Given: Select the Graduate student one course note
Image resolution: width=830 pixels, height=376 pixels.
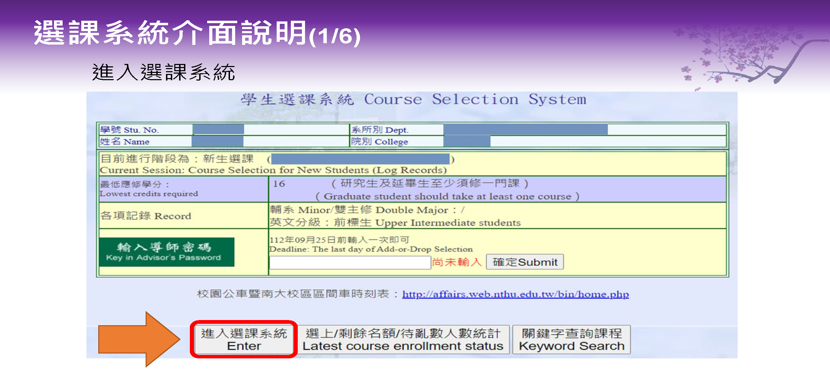Looking at the screenshot, I should pos(448,196).
